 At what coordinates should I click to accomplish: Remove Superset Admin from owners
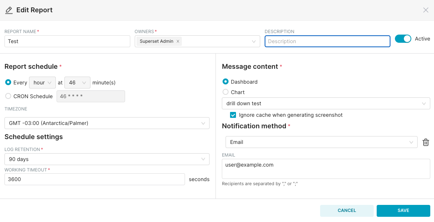(178, 41)
